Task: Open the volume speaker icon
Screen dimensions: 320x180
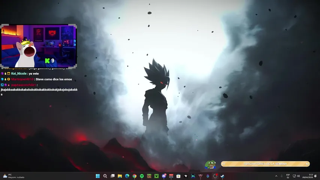Action: tap(298, 176)
